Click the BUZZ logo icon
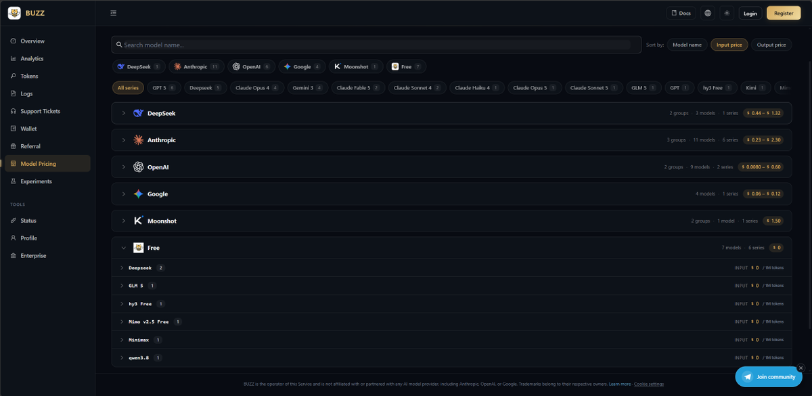 [x=14, y=13]
